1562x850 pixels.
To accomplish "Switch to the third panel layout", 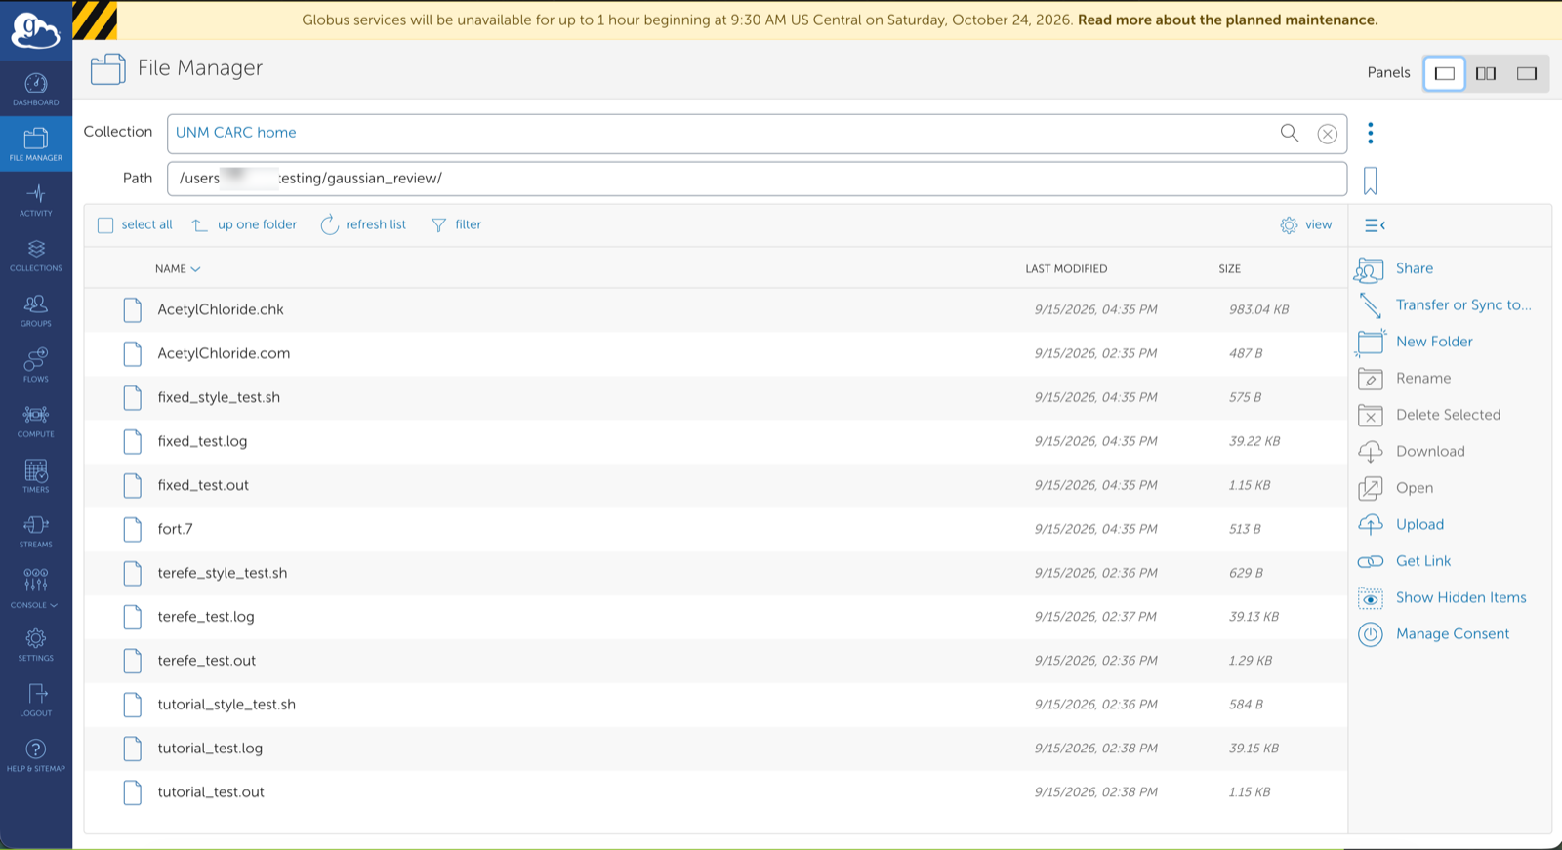I will [1527, 73].
